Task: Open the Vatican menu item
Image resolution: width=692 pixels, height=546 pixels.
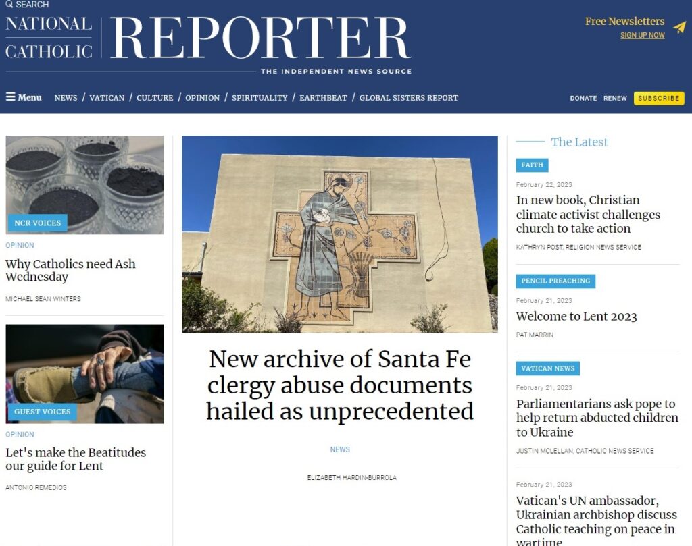Action: point(107,98)
